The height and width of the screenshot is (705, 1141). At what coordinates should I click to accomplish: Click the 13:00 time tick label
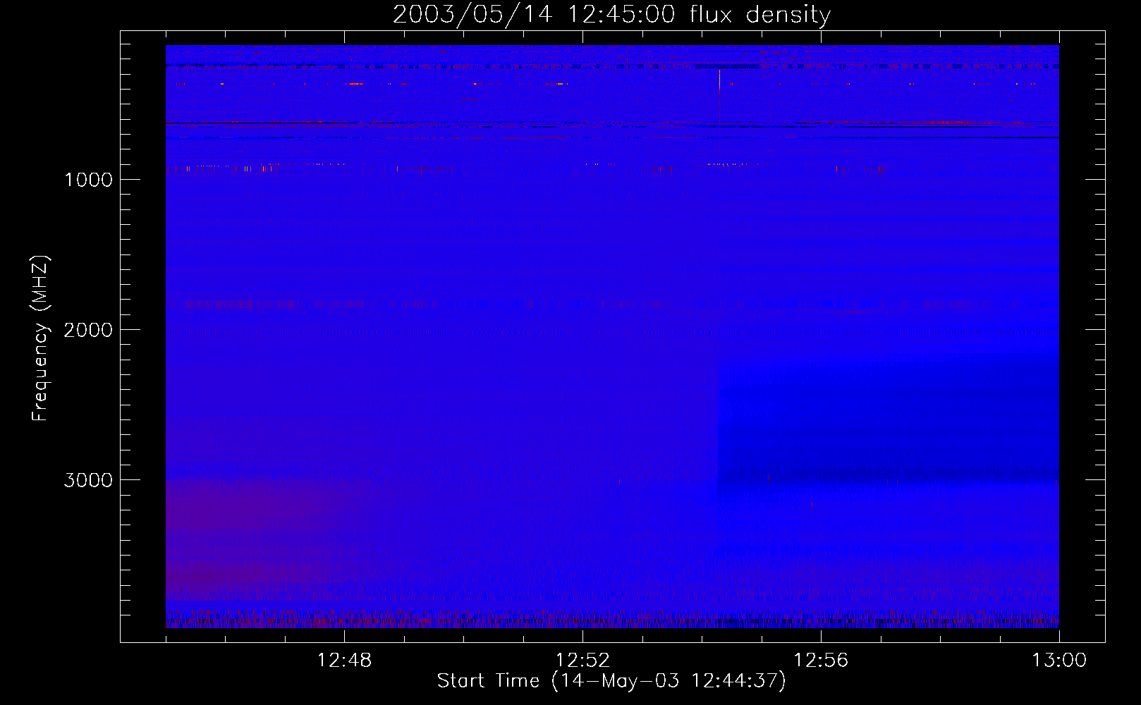point(1059,661)
